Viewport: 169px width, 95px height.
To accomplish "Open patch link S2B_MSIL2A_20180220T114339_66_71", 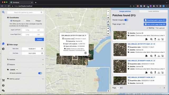I will point(141,77).
